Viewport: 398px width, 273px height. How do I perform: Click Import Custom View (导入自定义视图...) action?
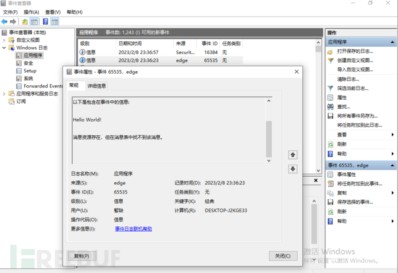[355, 70]
